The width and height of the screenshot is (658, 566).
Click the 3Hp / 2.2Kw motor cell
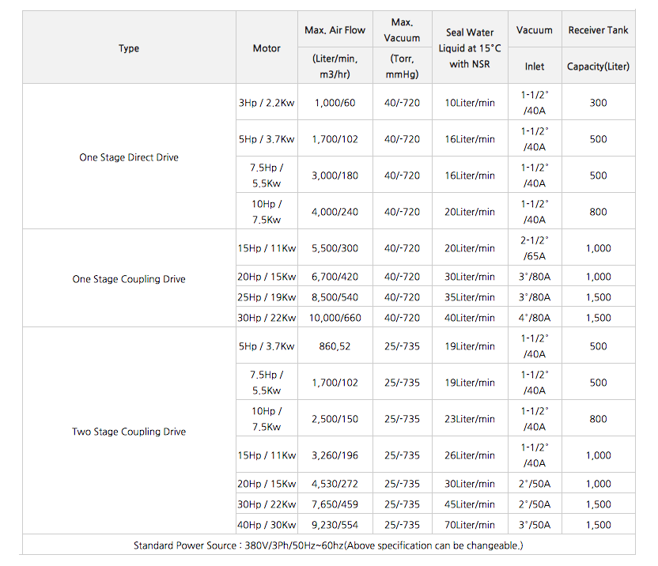tap(267, 103)
